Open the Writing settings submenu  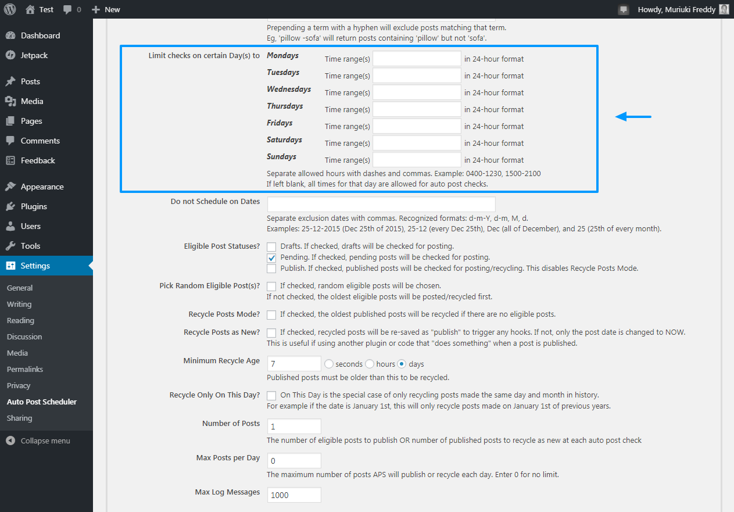point(19,304)
